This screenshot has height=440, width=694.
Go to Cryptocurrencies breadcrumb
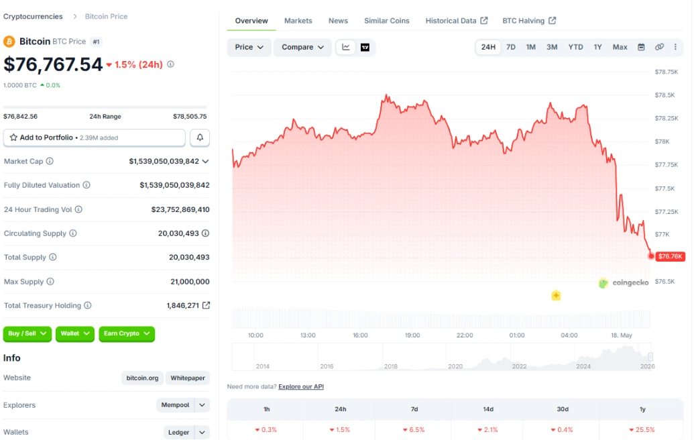[x=33, y=16]
